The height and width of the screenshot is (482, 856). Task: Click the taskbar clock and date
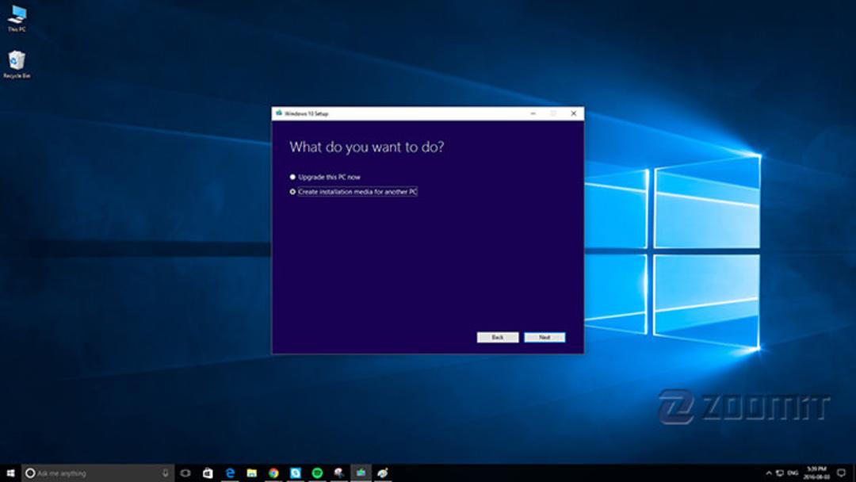816,472
